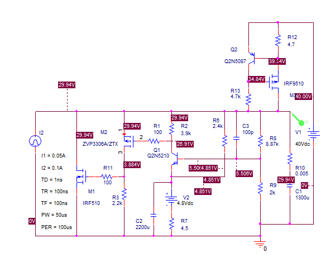Click the I1 = 0.05A parameter
This screenshot has width=326, height=262.
tap(53, 156)
